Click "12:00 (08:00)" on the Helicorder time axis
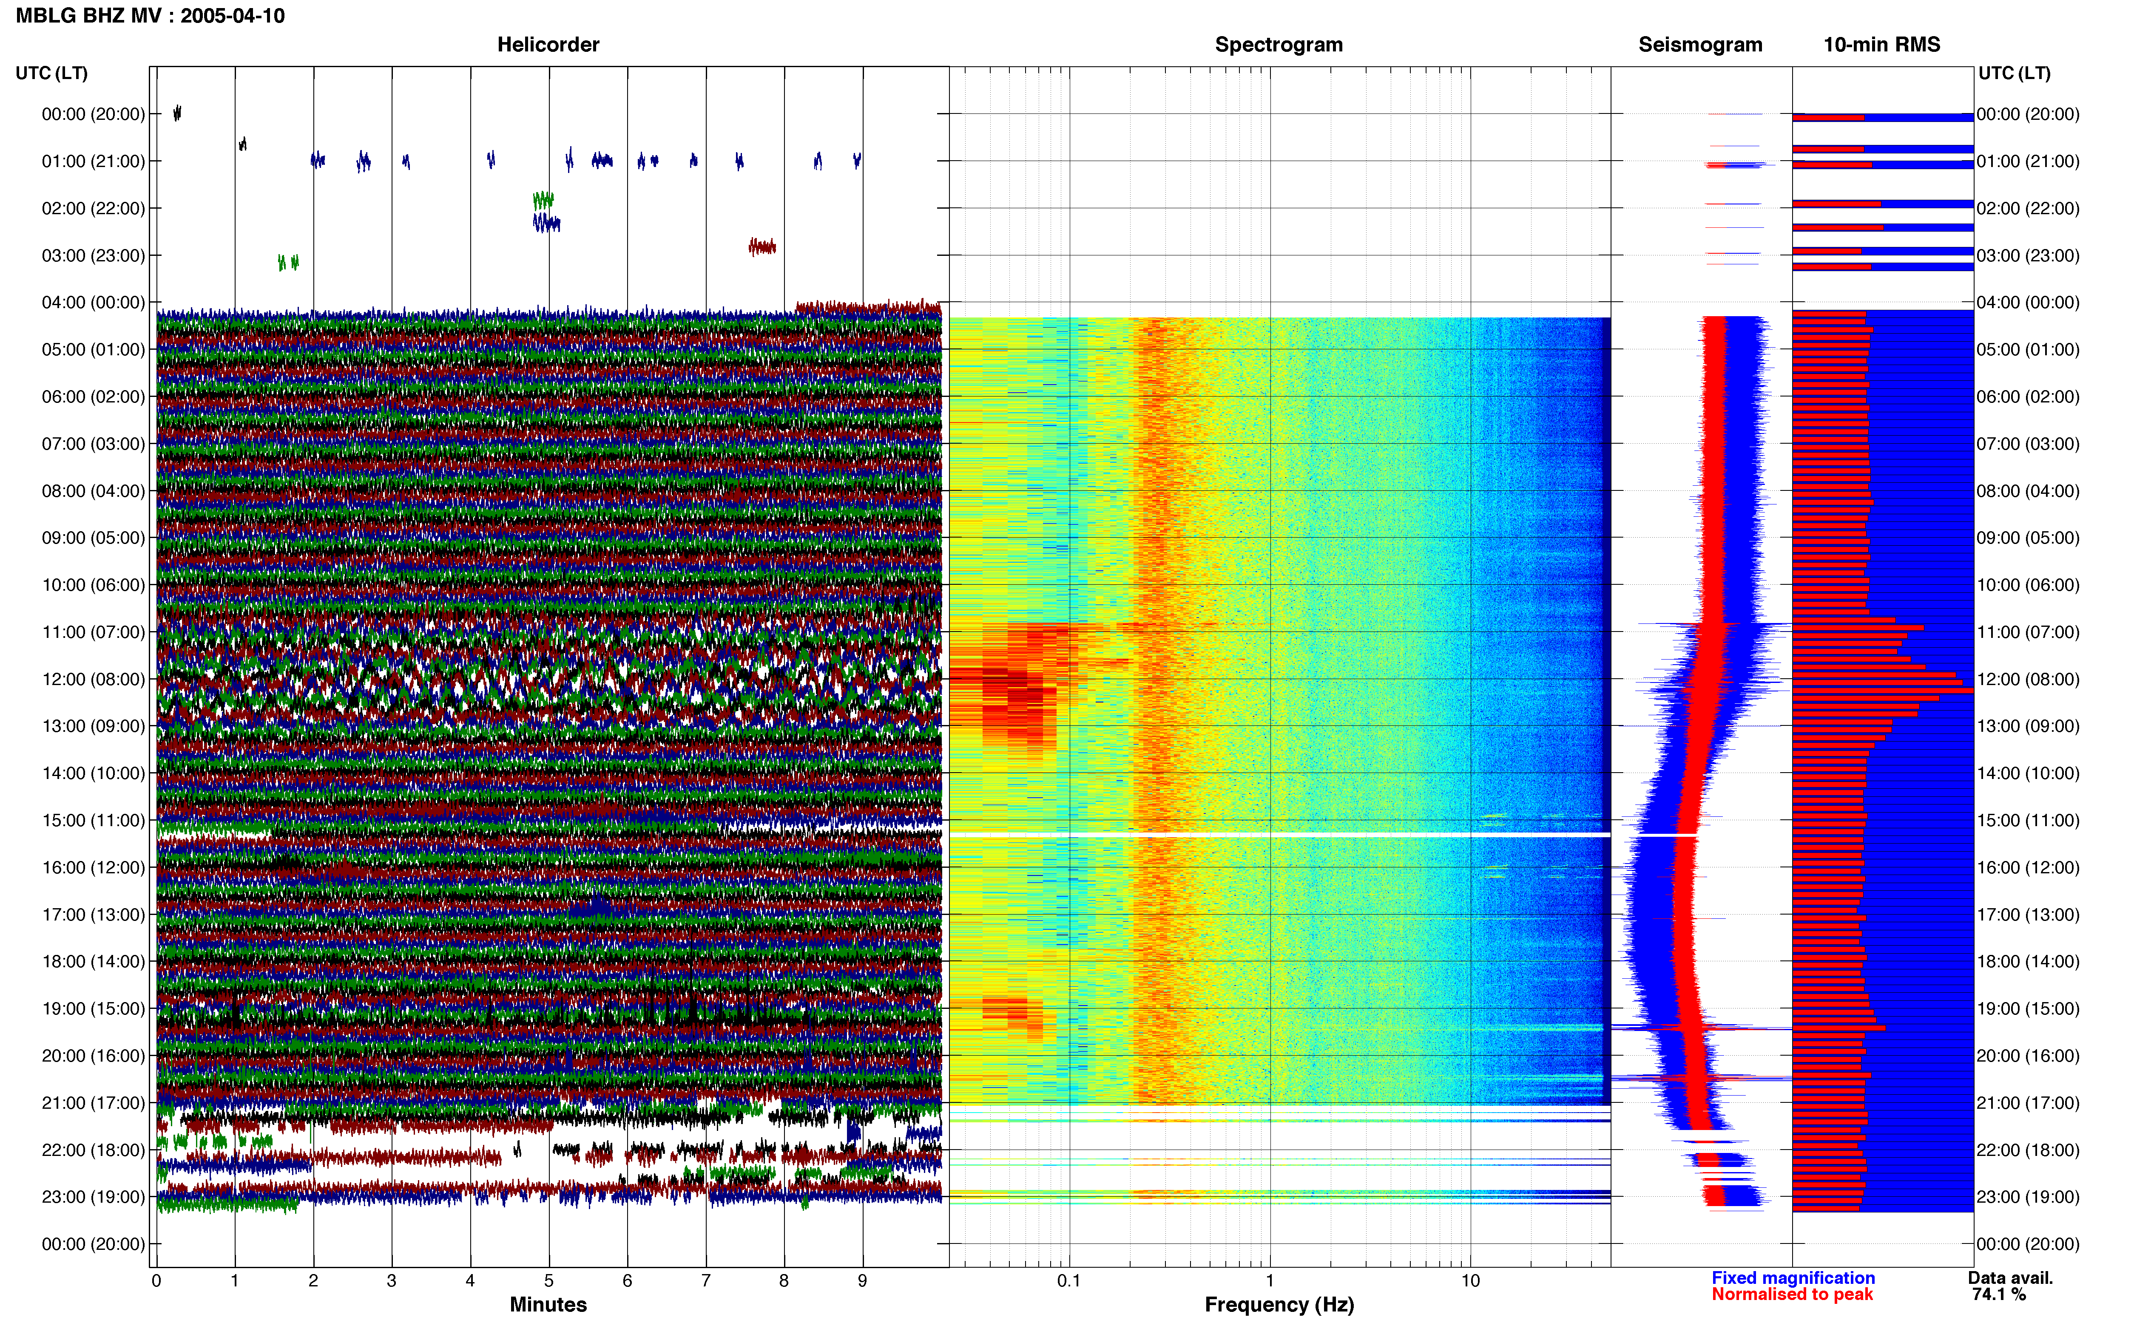The height and width of the screenshot is (1334, 2134). (94, 680)
